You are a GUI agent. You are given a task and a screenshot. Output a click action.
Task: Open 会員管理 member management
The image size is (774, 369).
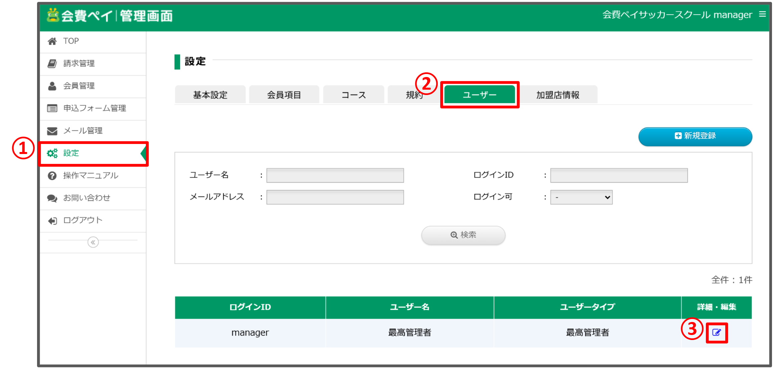[x=79, y=86]
